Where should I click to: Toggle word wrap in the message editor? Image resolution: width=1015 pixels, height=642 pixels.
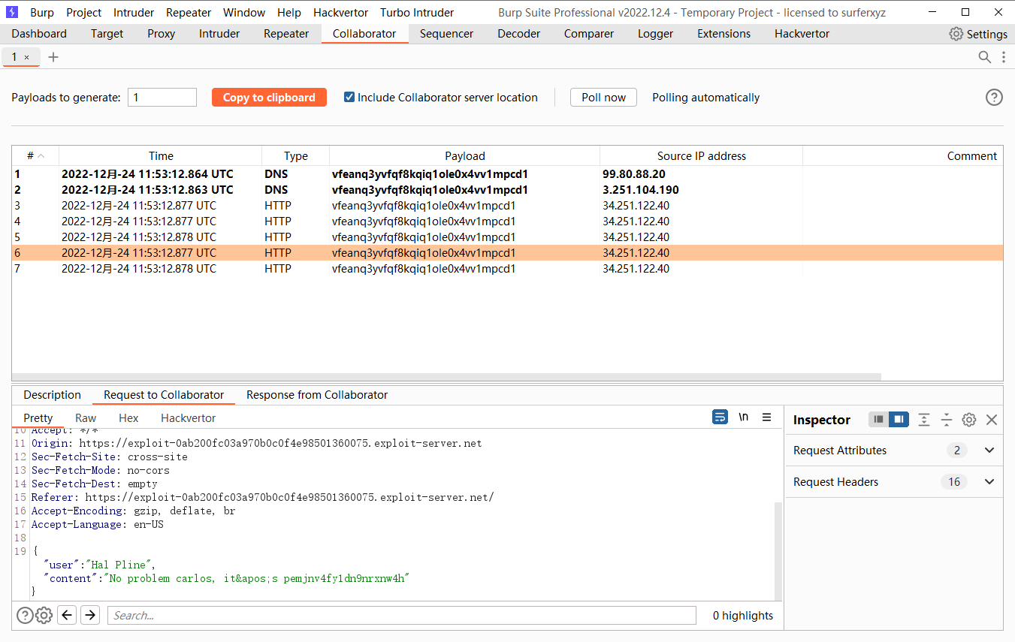720,417
